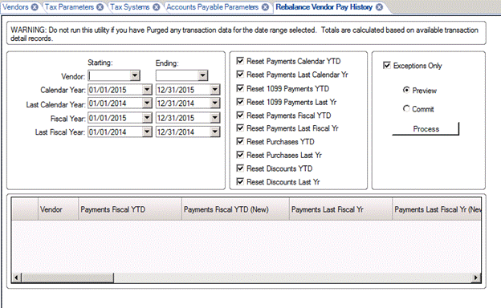Screen dimensions: 501x308
Task: Open the Accounts Payable Parameters tab
Action: tap(212, 7)
